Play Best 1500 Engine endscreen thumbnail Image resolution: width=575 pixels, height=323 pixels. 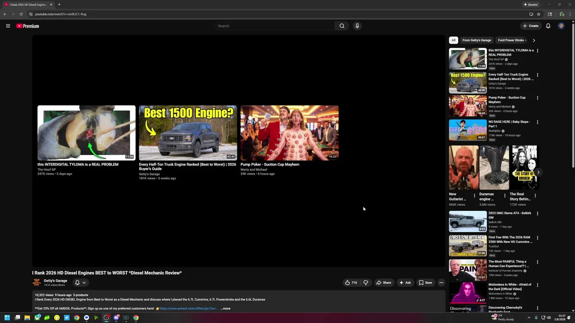(188, 133)
